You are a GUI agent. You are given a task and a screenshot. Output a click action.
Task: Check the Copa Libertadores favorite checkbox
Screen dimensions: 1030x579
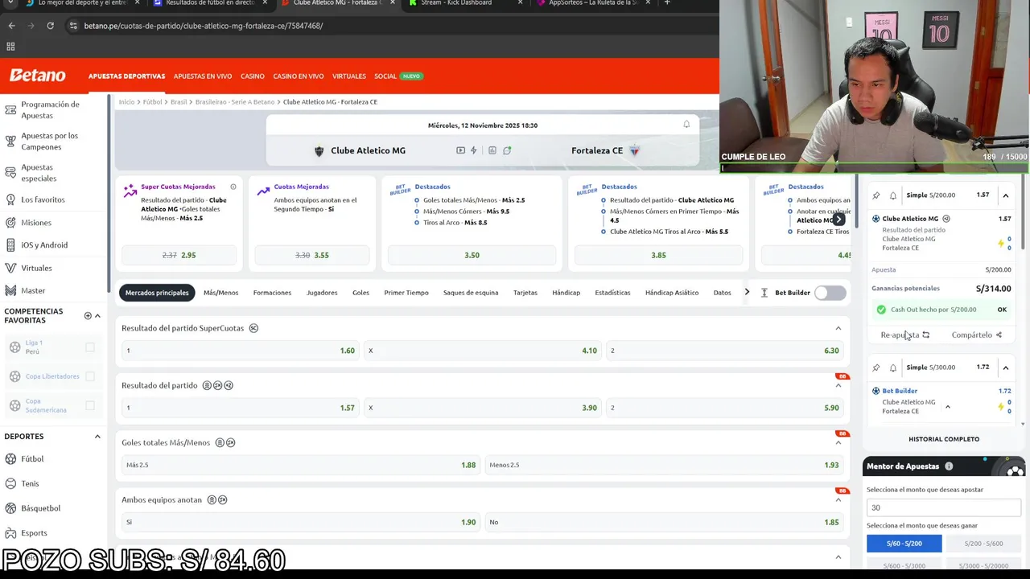(90, 376)
